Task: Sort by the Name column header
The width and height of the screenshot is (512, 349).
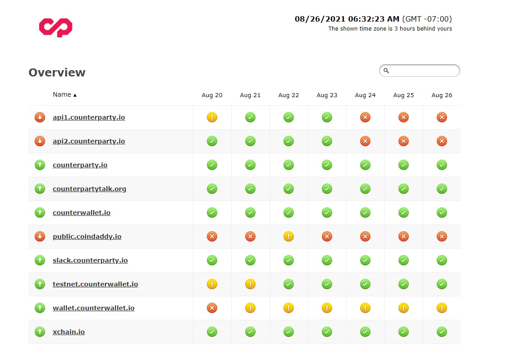Action: click(64, 94)
